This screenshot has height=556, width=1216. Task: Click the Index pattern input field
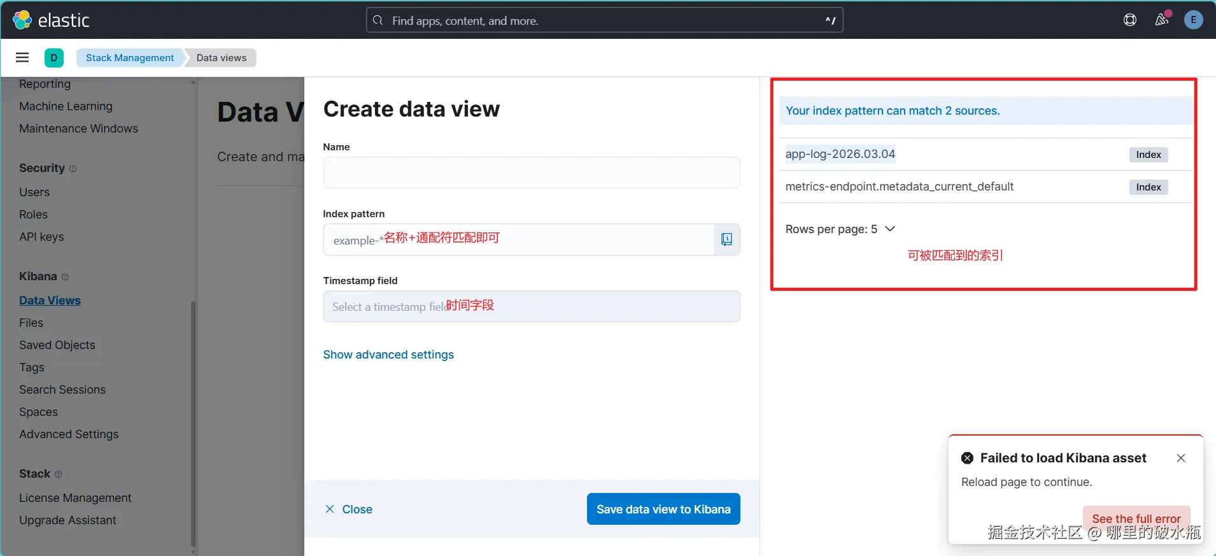[x=518, y=239]
